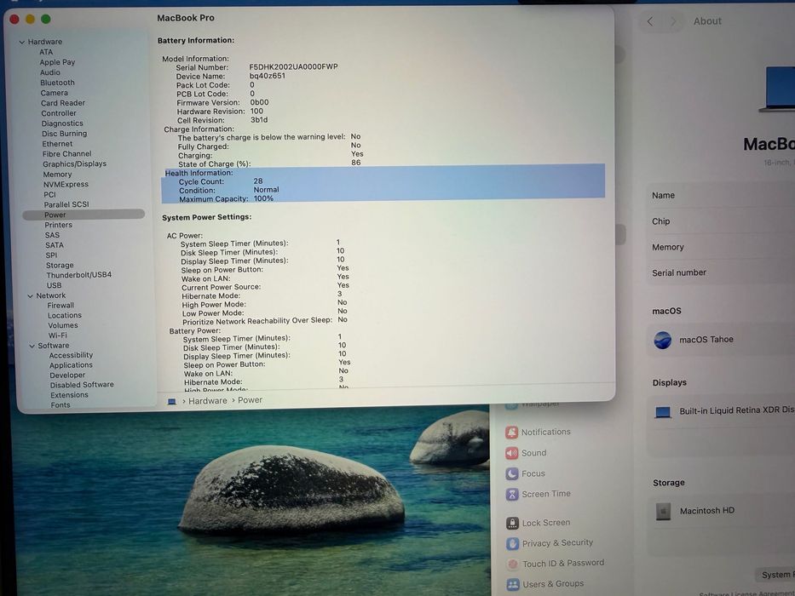Select NVMExpress in the sidebar
795x596 pixels.
click(66, 184)
